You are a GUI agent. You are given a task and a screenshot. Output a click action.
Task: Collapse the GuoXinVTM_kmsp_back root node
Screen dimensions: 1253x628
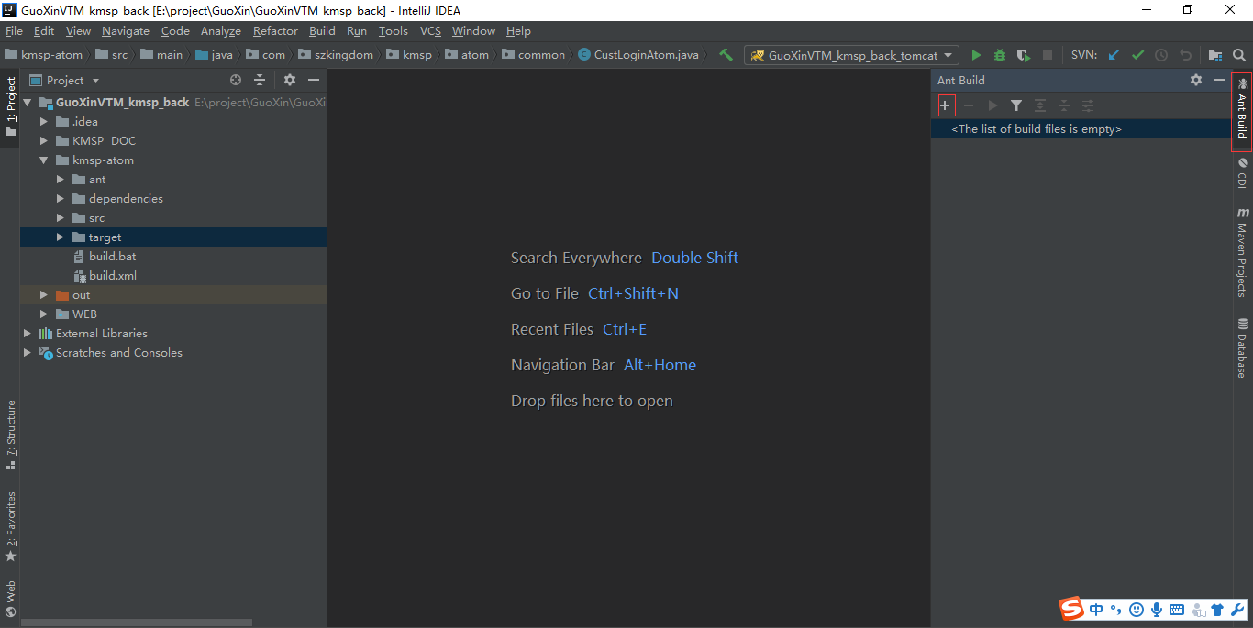click(28, 102)
